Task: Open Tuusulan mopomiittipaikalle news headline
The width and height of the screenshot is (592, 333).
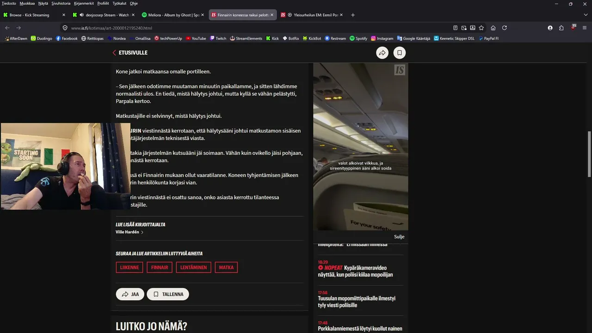Action: pos(357,302)
